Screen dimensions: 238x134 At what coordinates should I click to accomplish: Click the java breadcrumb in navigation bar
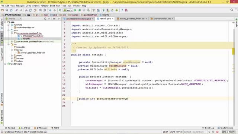(x=54, y=15)
